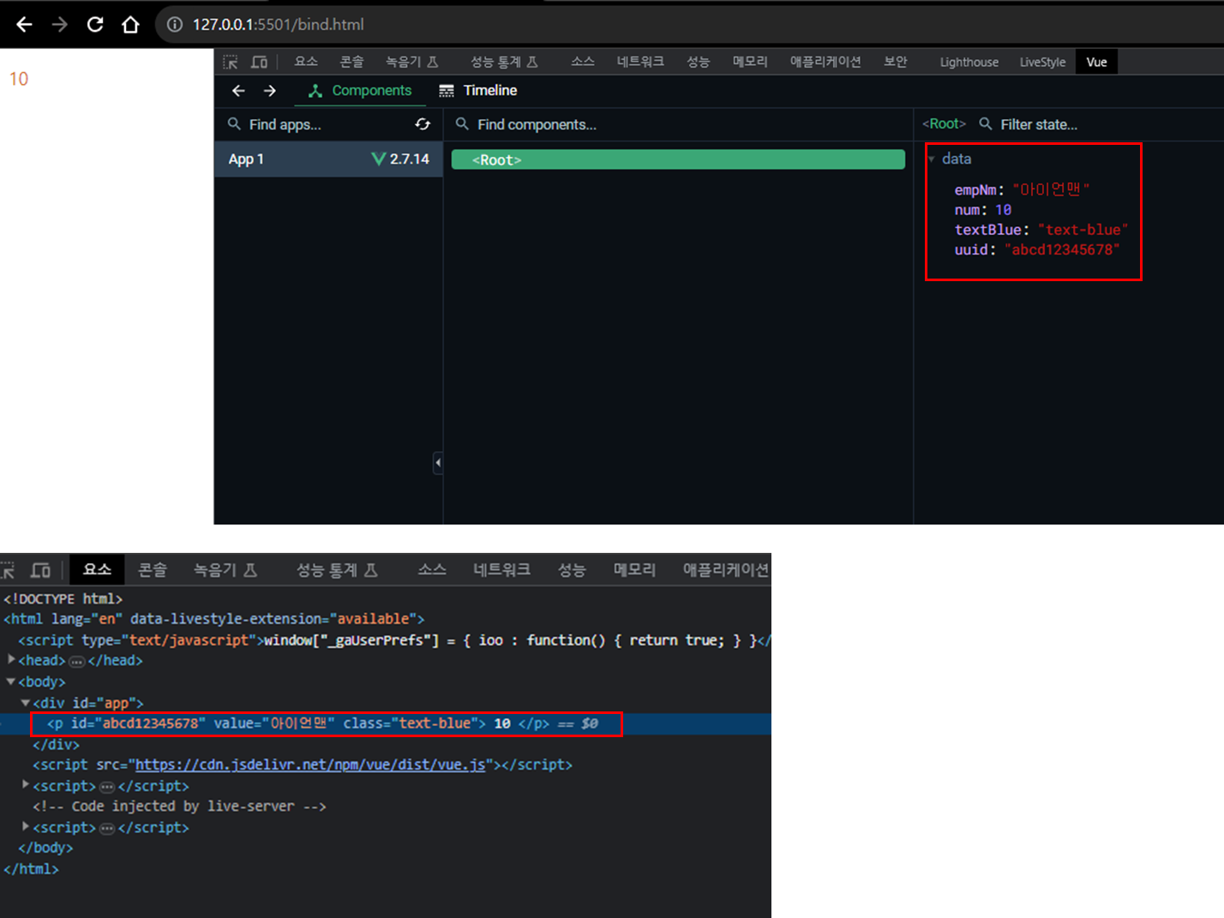The image size is (1224, 918).
Task: Open the 보안 tab in top DevTools
Action: [896, 62]
